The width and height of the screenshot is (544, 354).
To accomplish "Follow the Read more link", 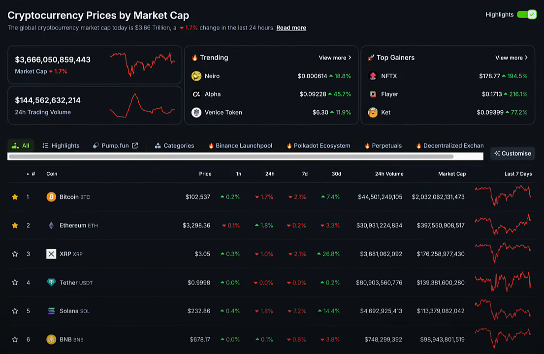I will [291, 28].
